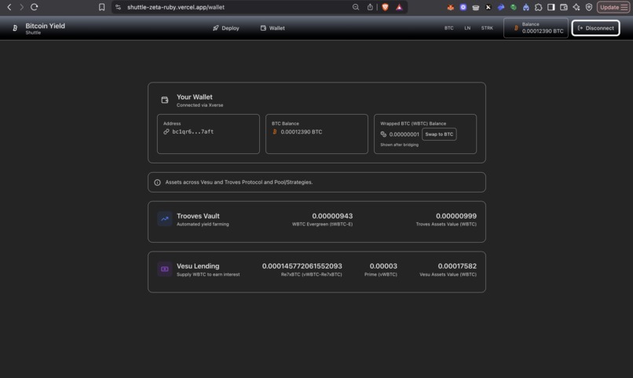Go back in browser history
The image size is (633, 378).
[x=9, y=7]
